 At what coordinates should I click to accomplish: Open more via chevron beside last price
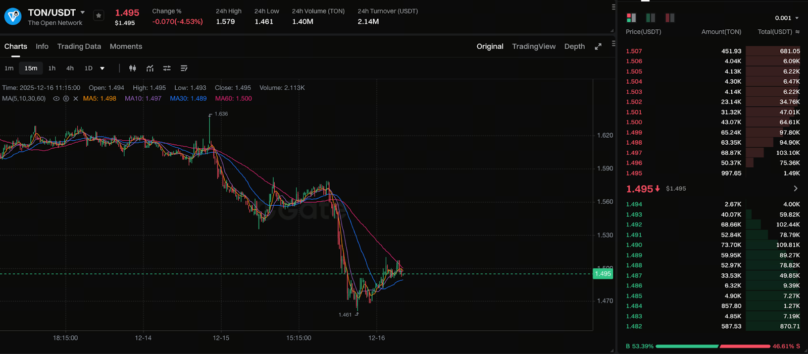[795, 189]
